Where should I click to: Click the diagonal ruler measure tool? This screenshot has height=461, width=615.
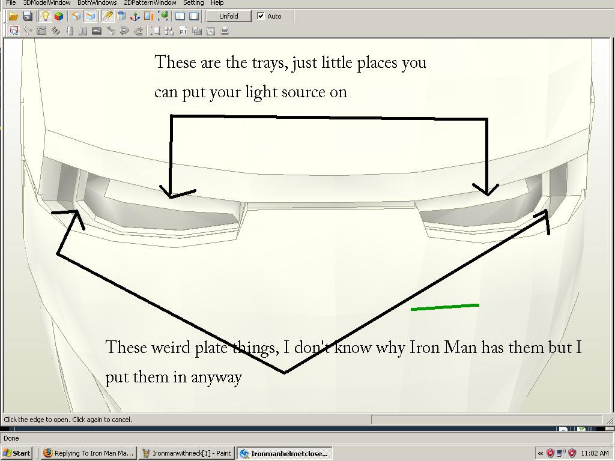point(55,31)
